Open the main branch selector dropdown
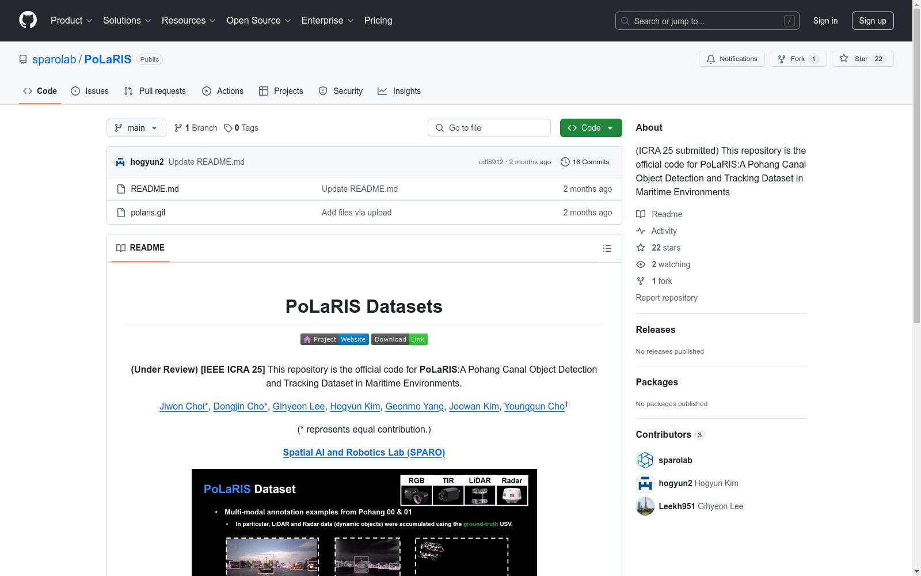Viewport: 921px width, 576px height. [136, 128]
